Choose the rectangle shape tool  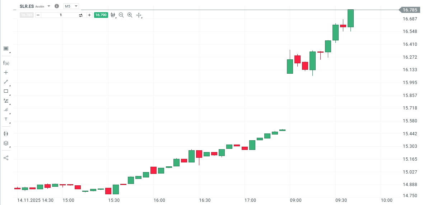[x=6, y=91]
